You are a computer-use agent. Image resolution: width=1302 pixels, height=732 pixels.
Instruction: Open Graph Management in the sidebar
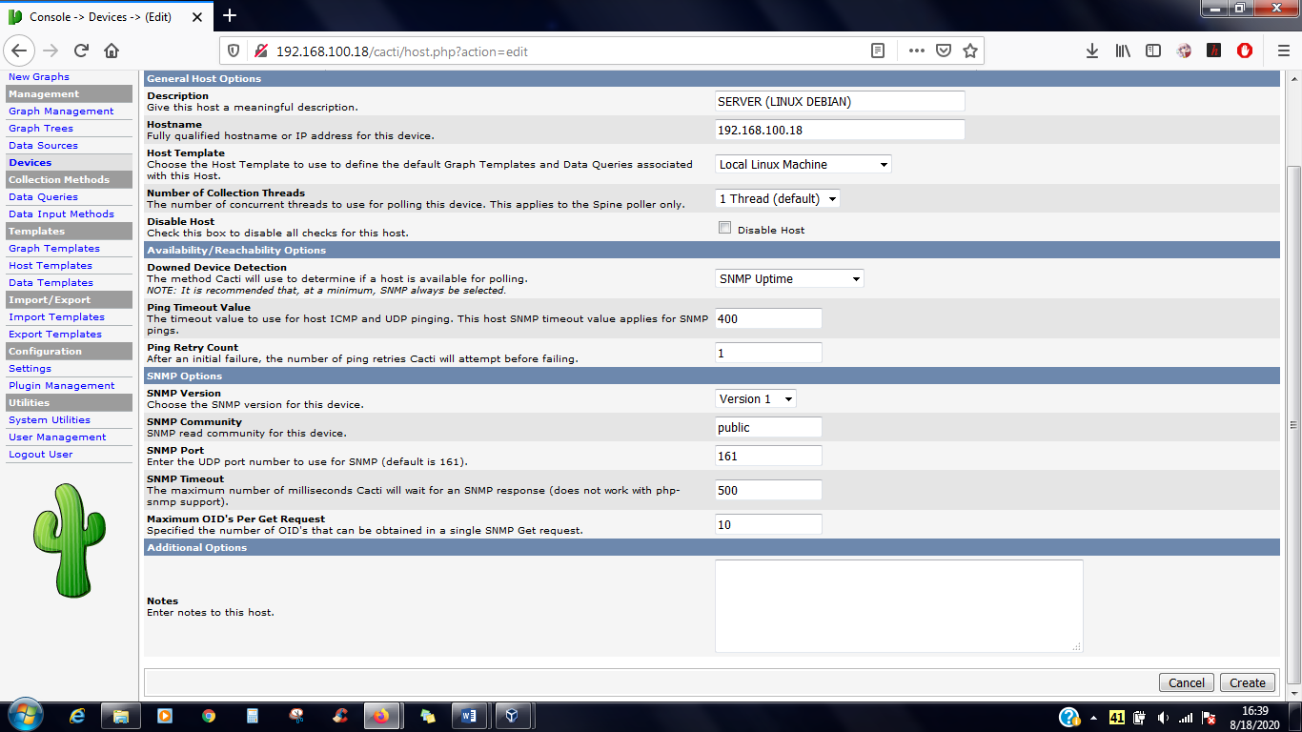61,112
